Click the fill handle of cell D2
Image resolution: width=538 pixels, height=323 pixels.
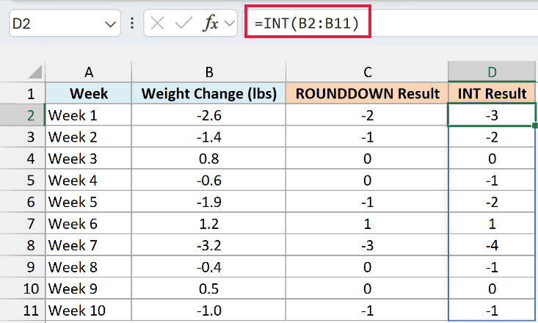coord(535,126)
